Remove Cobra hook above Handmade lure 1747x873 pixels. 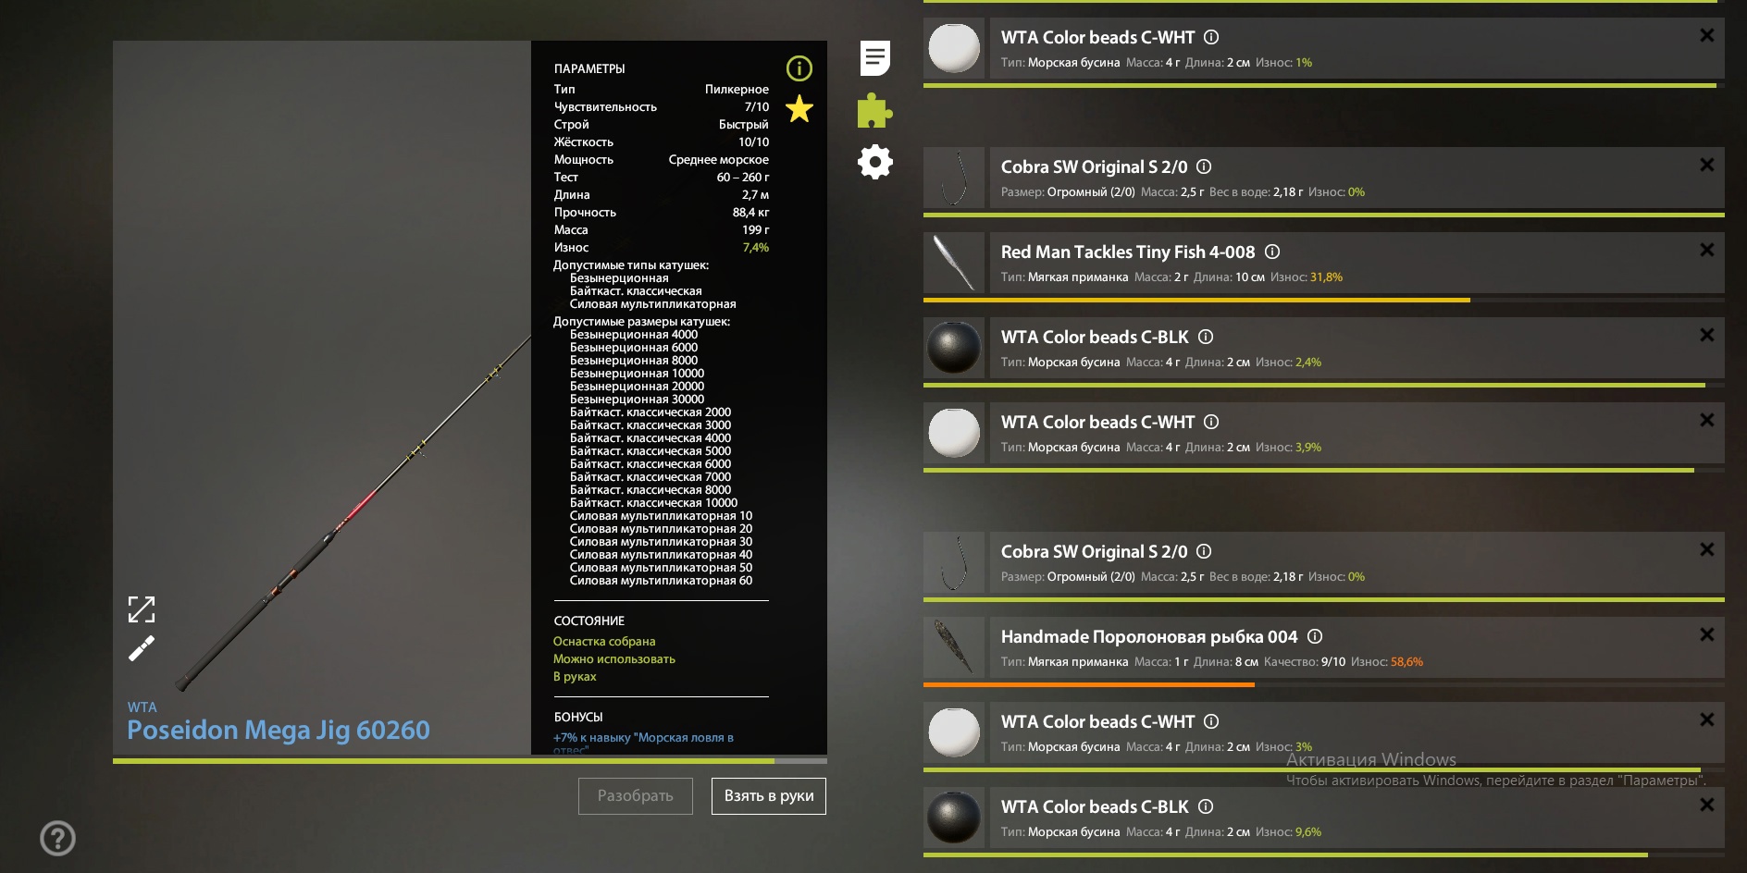[x=1707, y=549]
